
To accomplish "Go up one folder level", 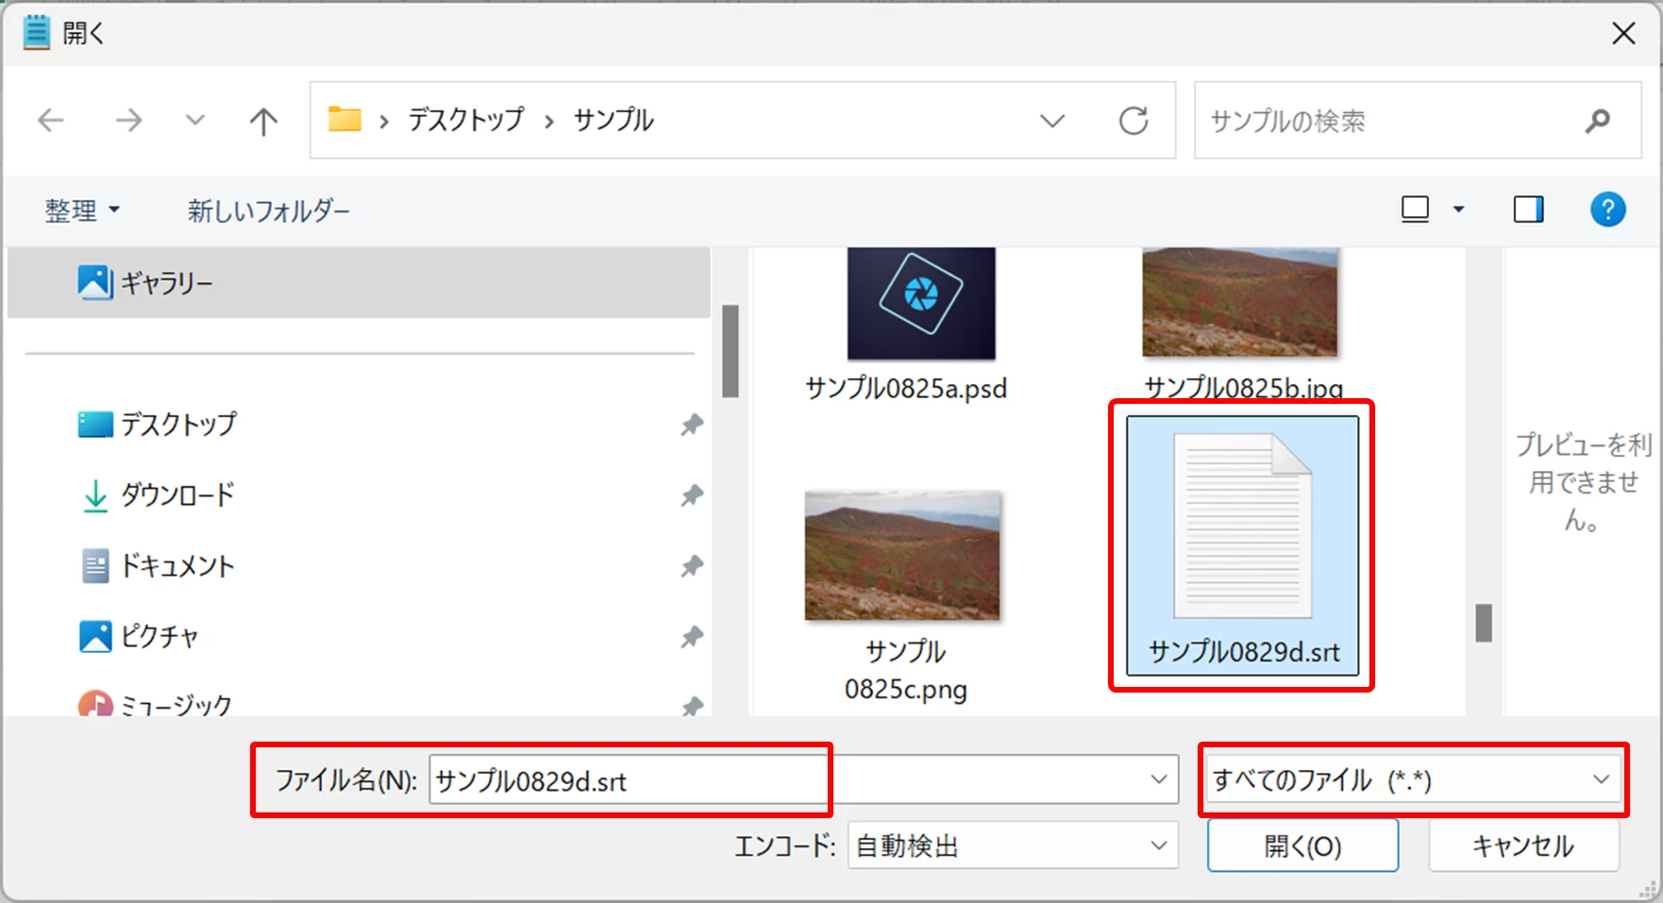I will (263, 120).
